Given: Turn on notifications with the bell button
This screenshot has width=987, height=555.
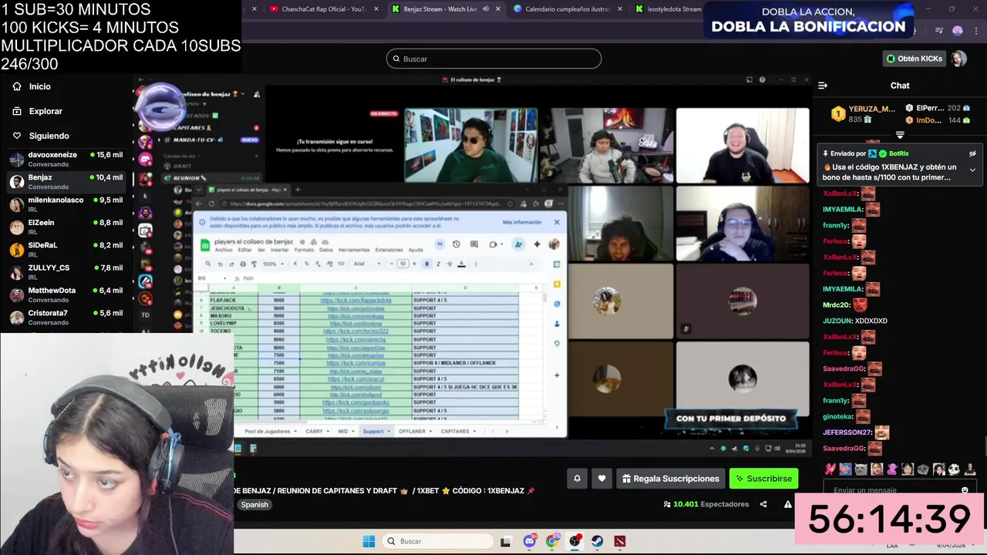Looking at the screenshot, I should 577,479.
